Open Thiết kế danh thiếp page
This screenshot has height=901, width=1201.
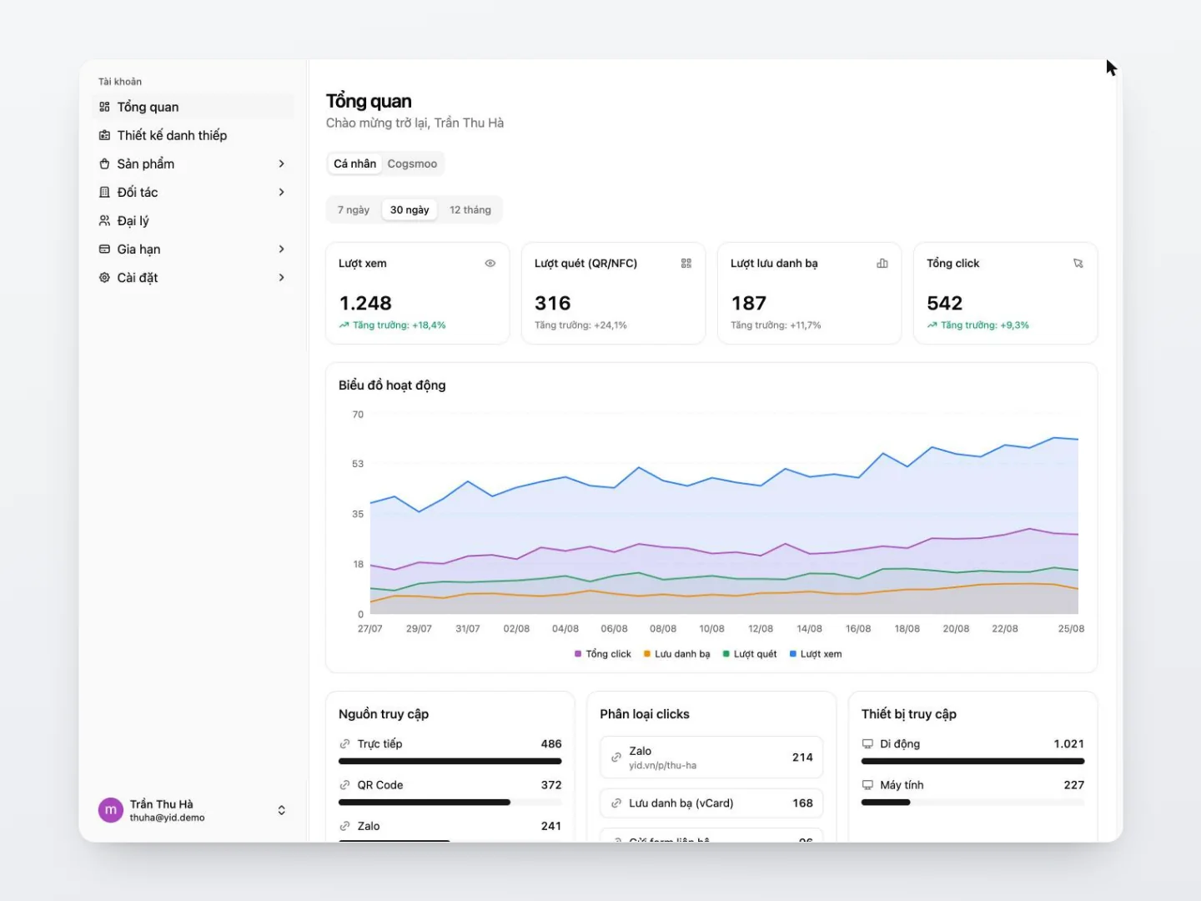[193, 135]
